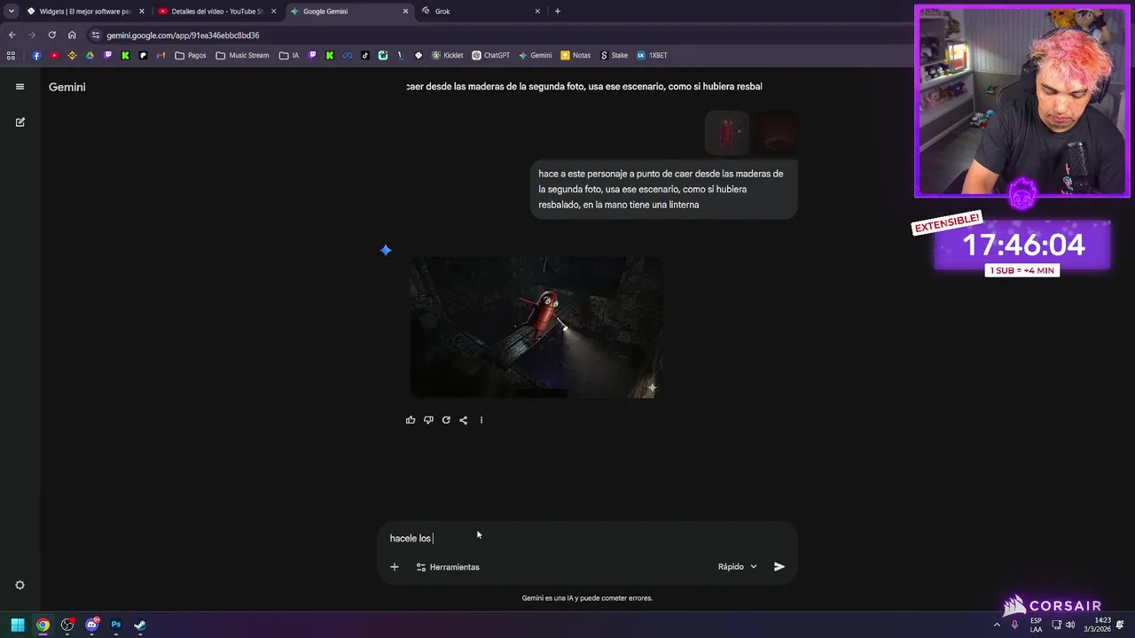
Task: Open the 1XBET bookmark
Action: tap(652, 55)
